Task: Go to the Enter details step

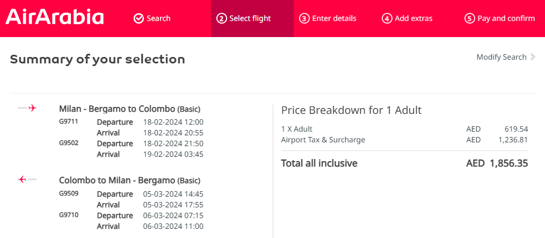Action: [x=328, y=18]
